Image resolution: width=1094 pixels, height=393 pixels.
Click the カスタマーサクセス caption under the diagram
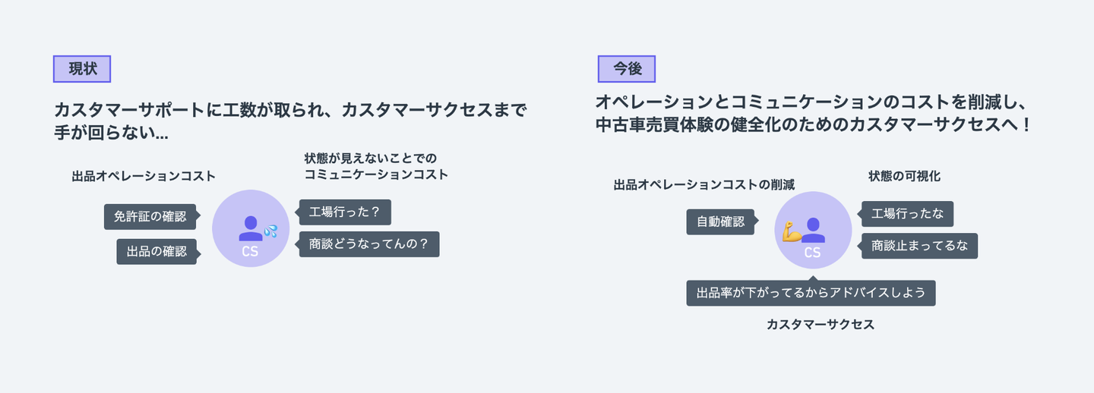820,324
